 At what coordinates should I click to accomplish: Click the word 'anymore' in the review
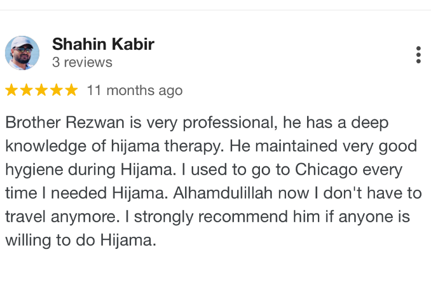pyautogui.click(x=85, y=217)
